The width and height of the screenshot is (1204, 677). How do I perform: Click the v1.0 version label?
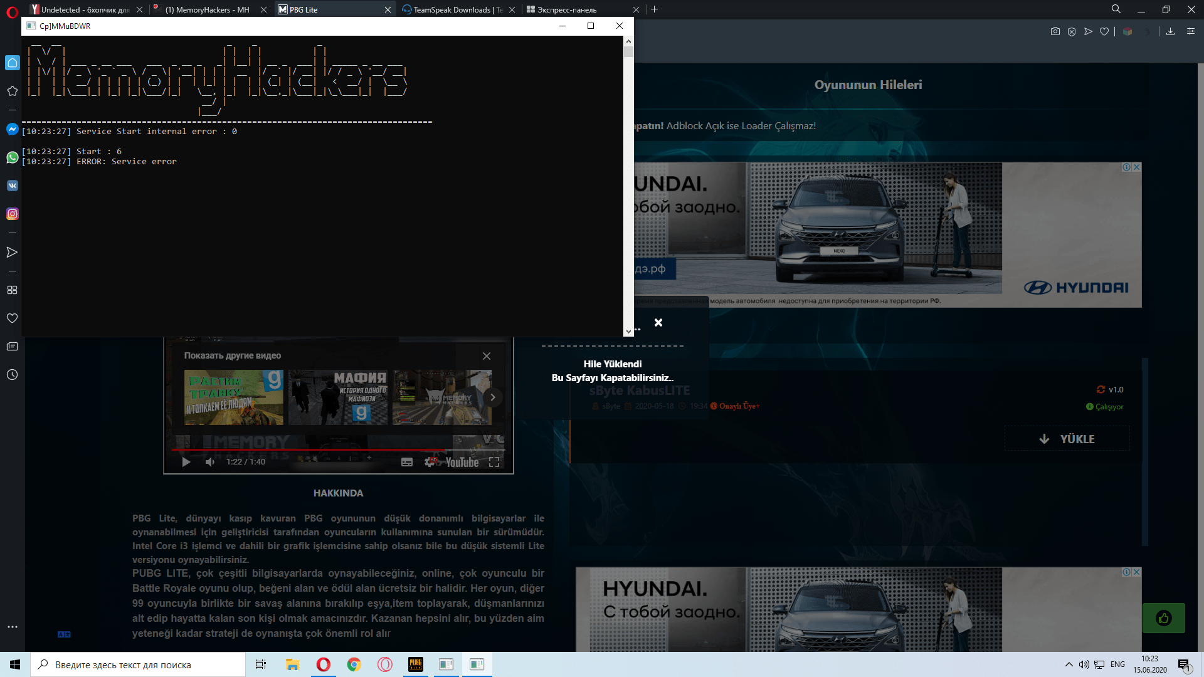[1110, 389]
